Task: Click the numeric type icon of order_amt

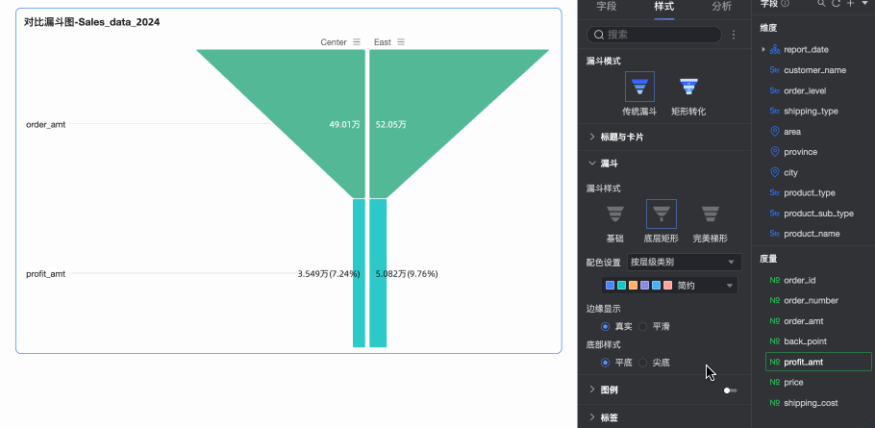Action: 775,321
